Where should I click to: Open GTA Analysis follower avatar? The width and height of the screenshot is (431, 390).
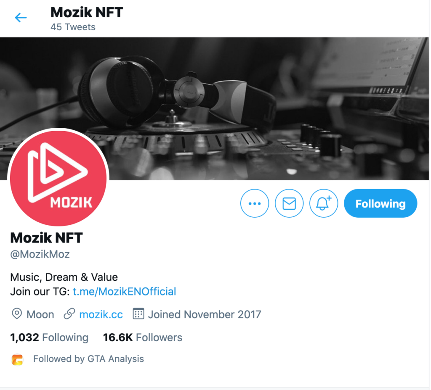point(17,360)
